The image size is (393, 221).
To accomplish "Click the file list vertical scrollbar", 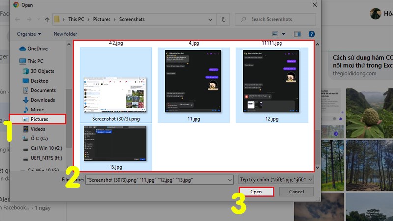I will (x=317, y=106).
